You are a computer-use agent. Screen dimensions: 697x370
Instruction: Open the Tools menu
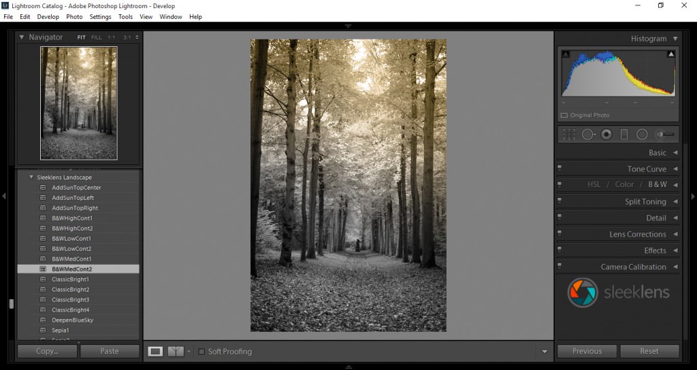[x=125, y=16]
